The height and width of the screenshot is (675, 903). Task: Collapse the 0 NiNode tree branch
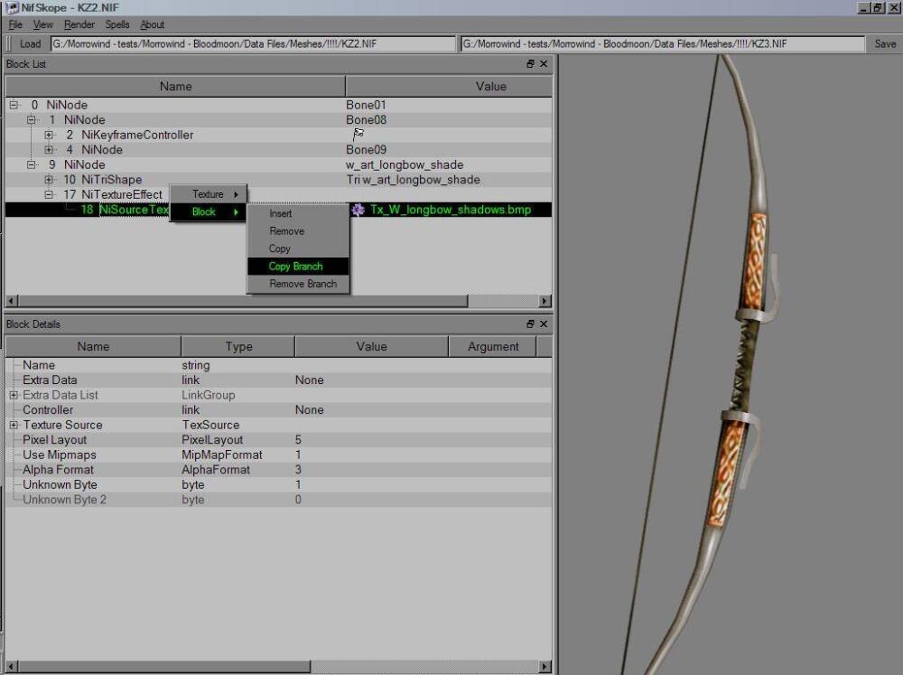point(14,105)
